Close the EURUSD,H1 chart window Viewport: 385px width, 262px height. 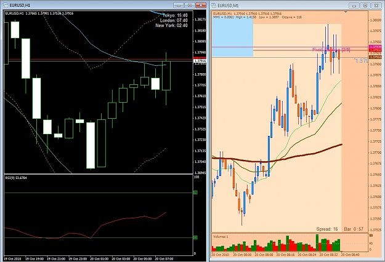[201, 5]
